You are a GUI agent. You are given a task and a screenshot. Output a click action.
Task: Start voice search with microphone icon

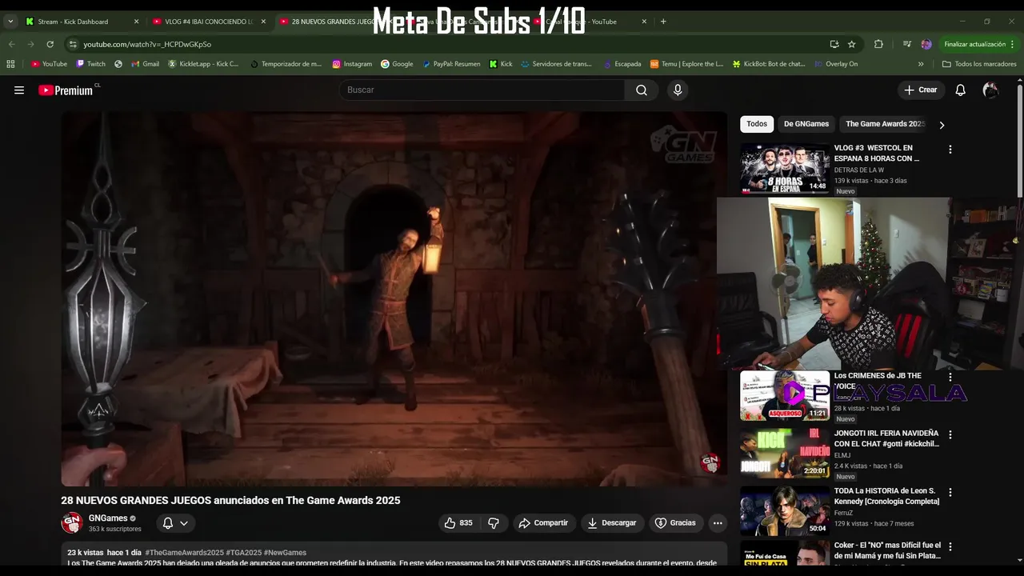678,90
